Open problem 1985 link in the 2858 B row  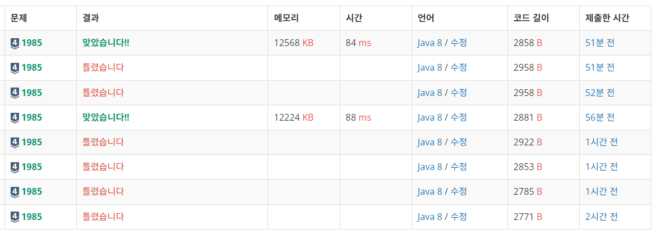coord(32,43)
